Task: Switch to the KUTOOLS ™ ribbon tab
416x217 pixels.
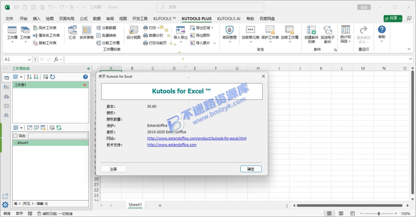Action: pos(164,18)
